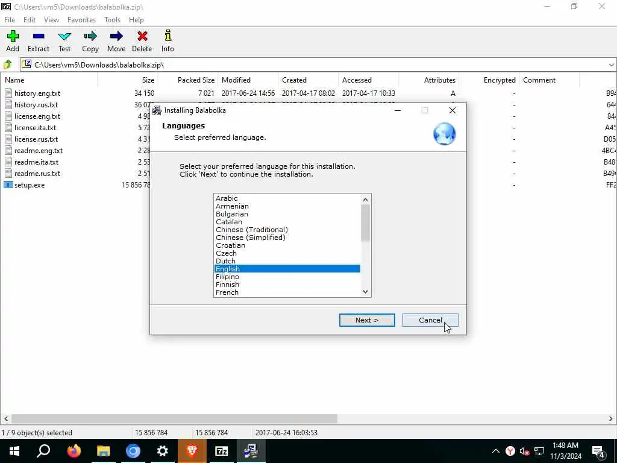Open the Tools menu
This screenshot has height=463, width=617.
point(112,20)
